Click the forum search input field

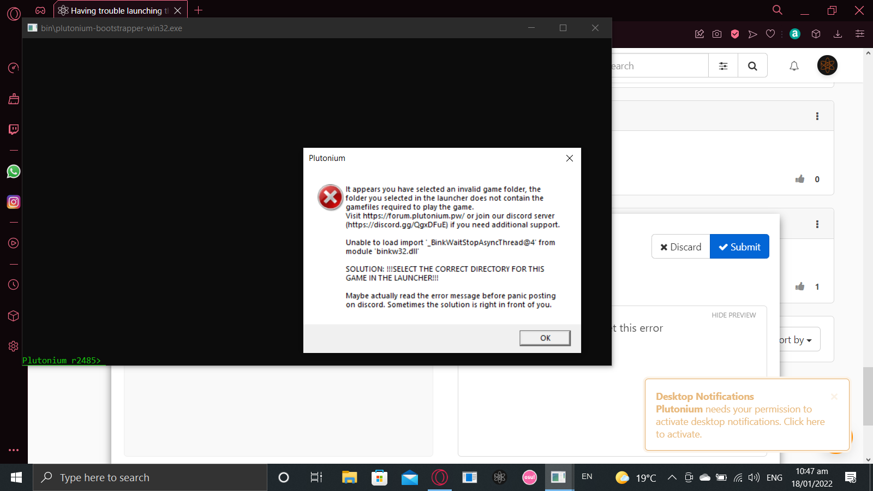[660, 66]
